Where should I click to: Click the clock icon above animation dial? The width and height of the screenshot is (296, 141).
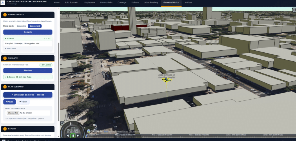62,123
